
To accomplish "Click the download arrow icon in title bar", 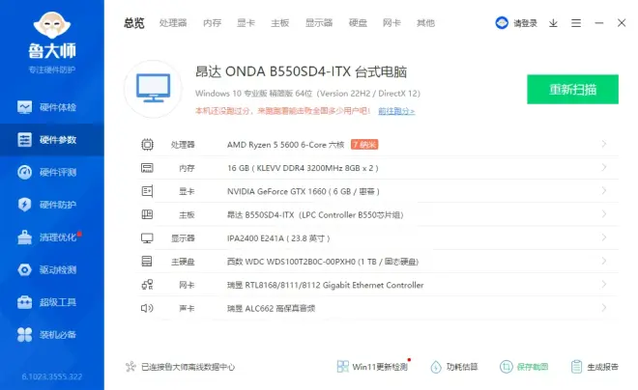I will click(x=553, y=23).
